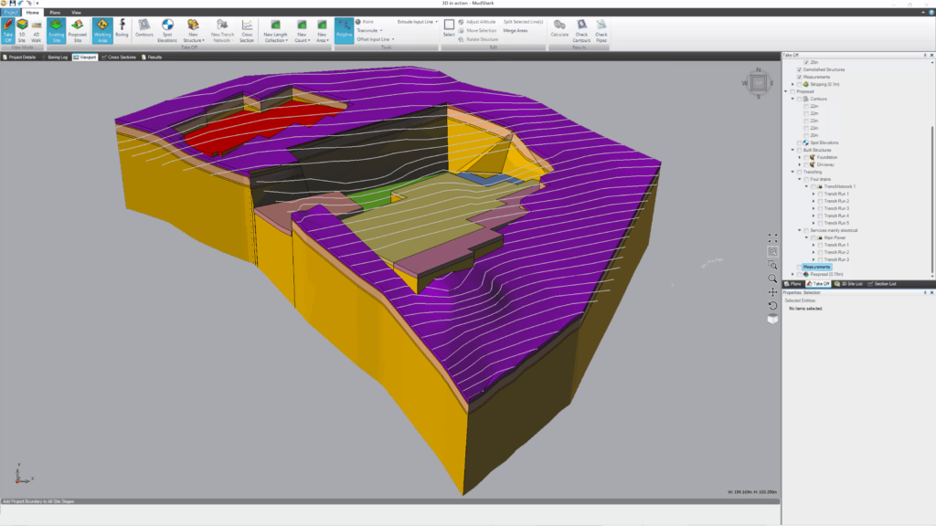The image size is (936, 526).
Task: Click Merge Areas in the Edit group
Action: click(x=516, y=30)
